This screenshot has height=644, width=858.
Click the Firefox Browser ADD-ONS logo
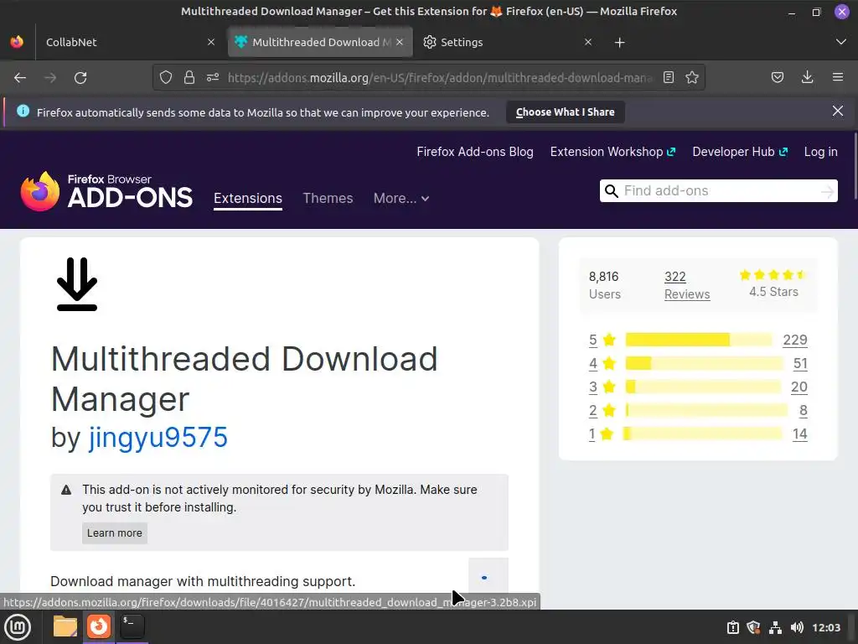tap(106, 190)
